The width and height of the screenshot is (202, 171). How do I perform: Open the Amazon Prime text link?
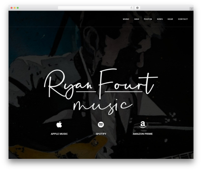click(x=143, y=134)
